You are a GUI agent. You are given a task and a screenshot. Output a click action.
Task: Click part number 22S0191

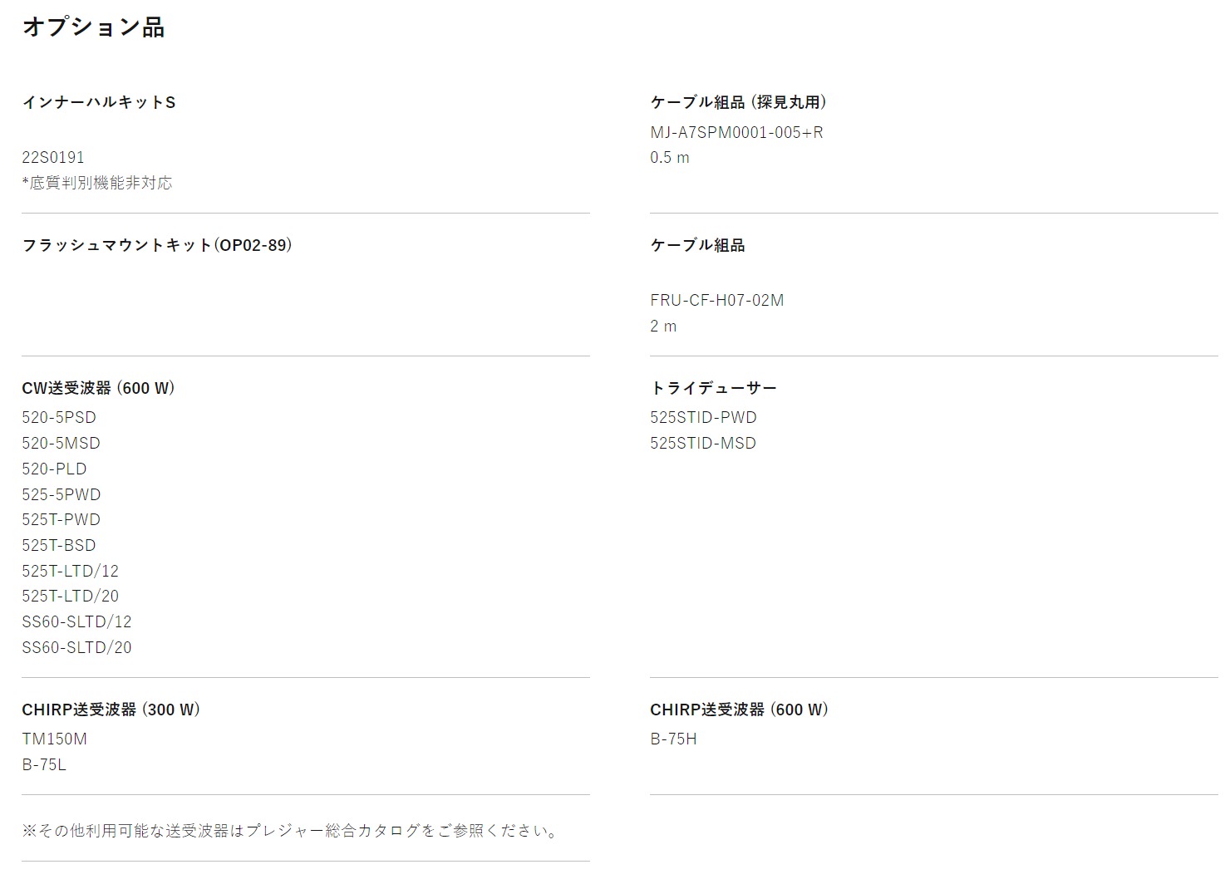coord(53,157)
